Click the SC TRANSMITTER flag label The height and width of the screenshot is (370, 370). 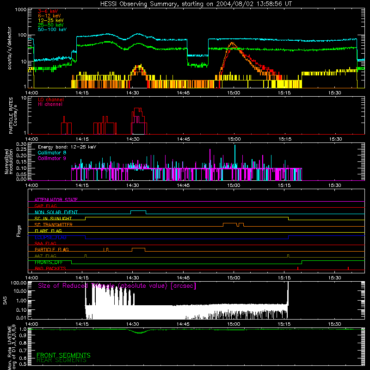coord(54,225)
